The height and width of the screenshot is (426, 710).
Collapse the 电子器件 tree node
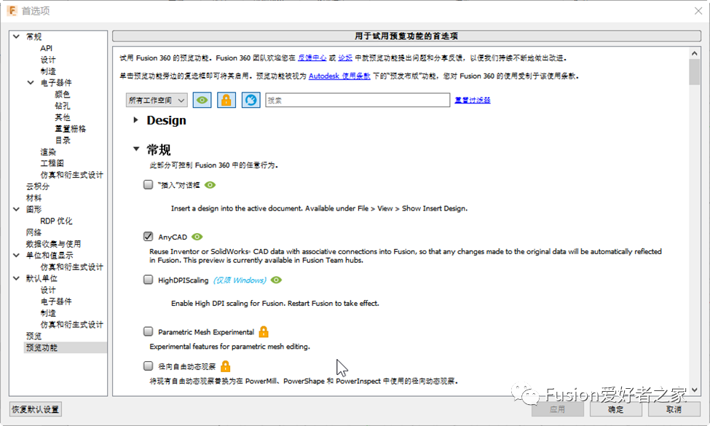(x=31, y=82)
